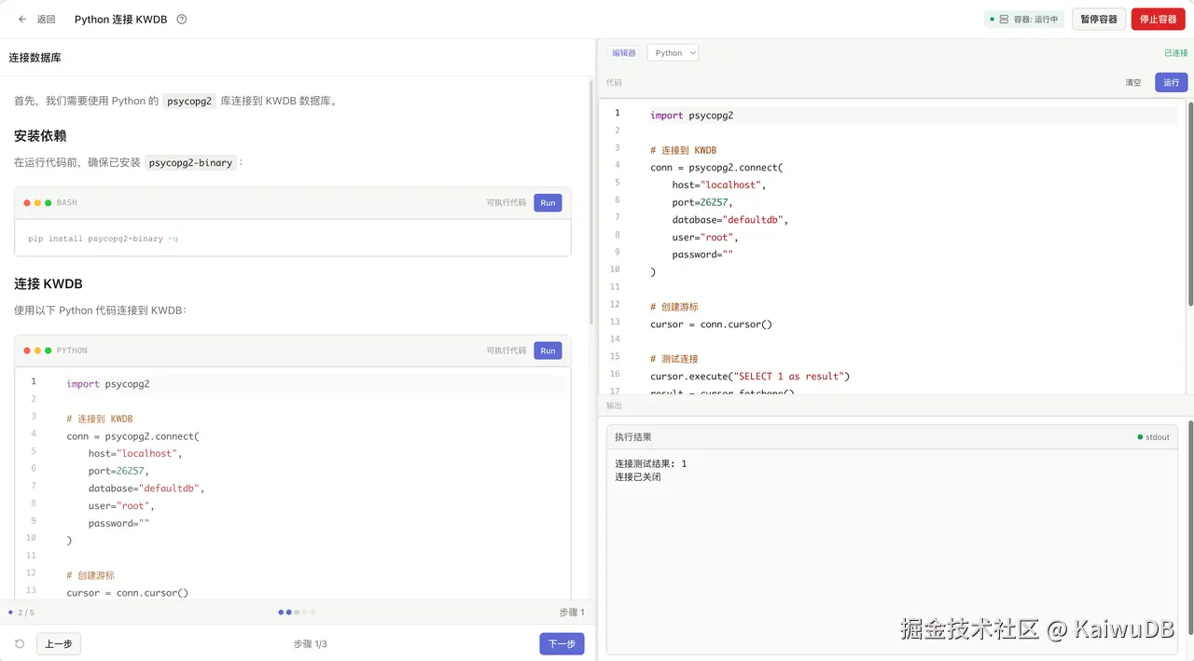Screen dimensions: 1194x661
Task: Clear the editor with 清空
Action: [1132, 83]
